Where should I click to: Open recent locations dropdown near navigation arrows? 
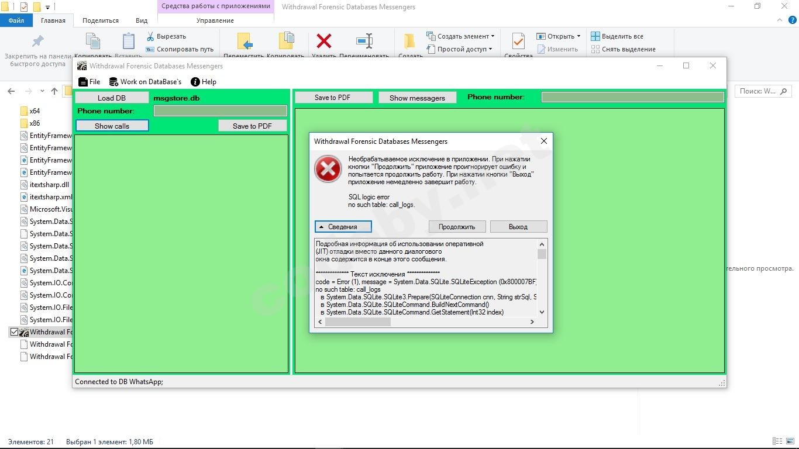point(42,91)
